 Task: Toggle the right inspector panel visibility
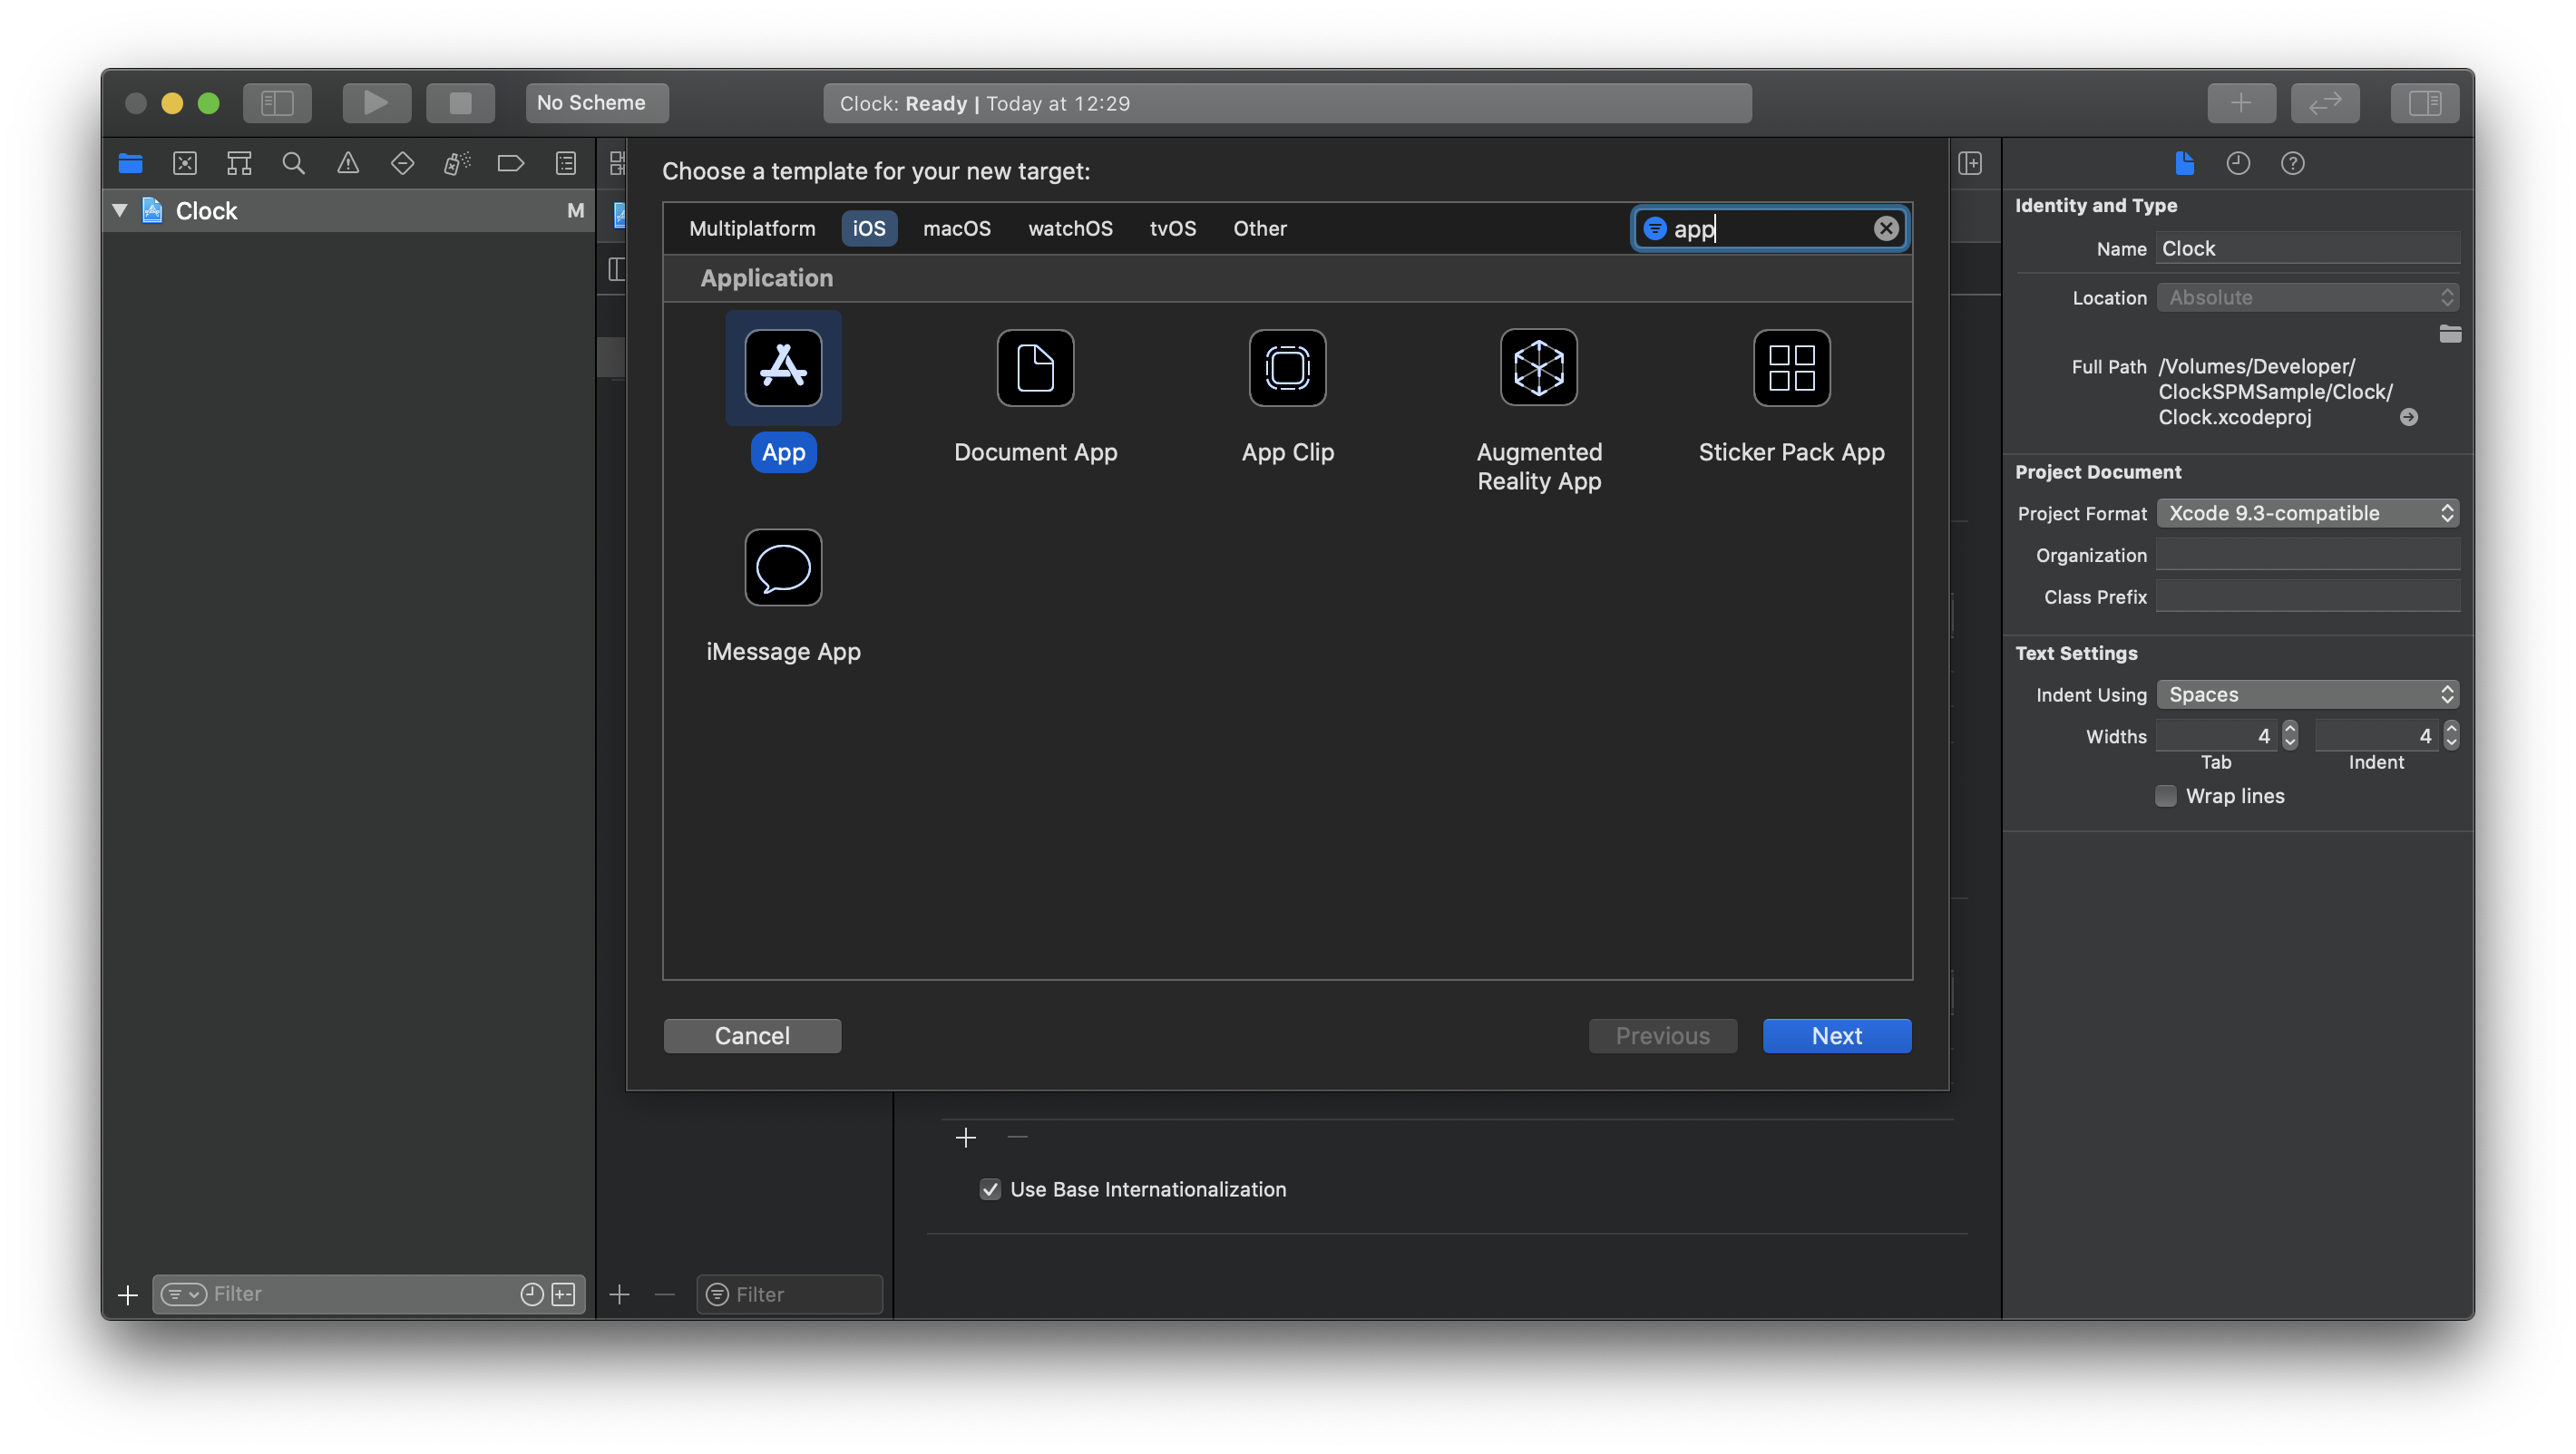[2424, 103]
